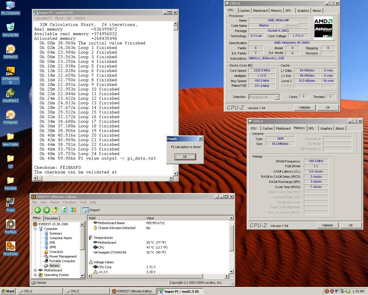The image size is (368, 295).
Task: Switch to Caches tab in top CPU-Z
Action: [x=244, y=11]
